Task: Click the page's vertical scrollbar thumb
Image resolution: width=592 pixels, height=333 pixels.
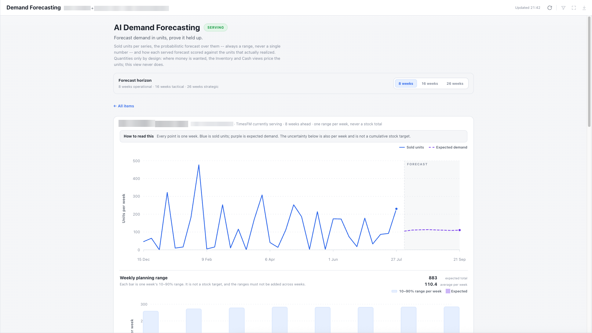Action: tap(589, 72)
